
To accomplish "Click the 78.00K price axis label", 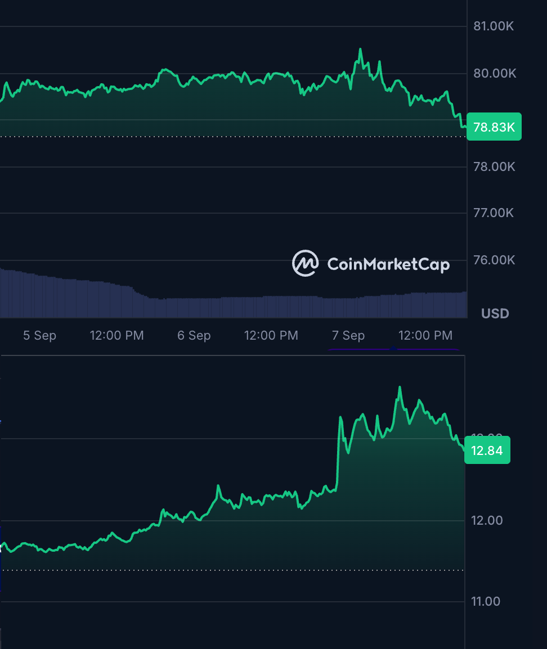I will tap(495, 166).
